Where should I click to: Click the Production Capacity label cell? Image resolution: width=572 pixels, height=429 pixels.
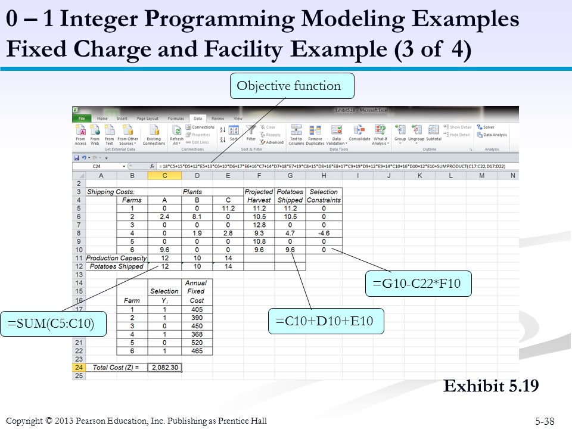click(116, 258)
